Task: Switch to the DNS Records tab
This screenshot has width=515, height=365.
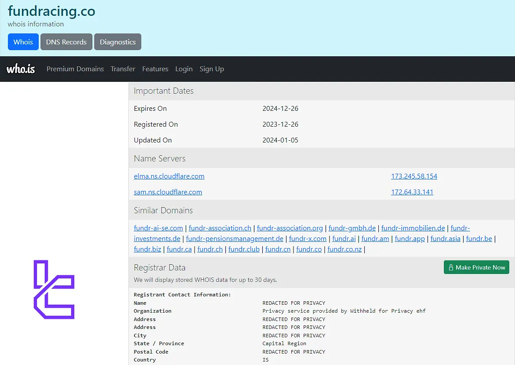Action: [66, 42]
